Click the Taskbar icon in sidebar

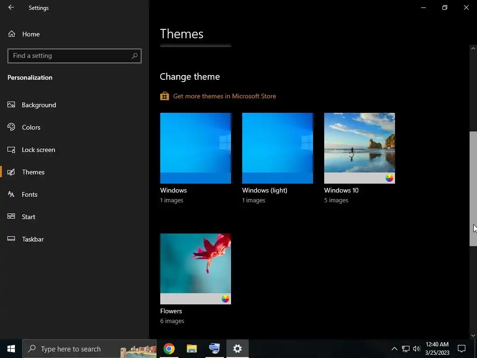(11, 239)
